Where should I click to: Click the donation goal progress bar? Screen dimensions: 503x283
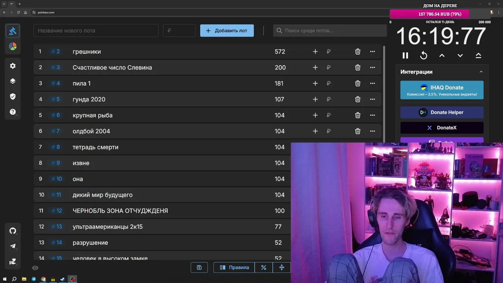point(440,14)
